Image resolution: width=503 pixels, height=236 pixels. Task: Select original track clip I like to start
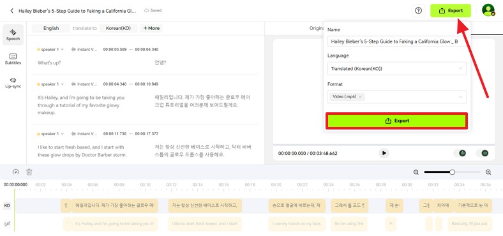point(205,224)
